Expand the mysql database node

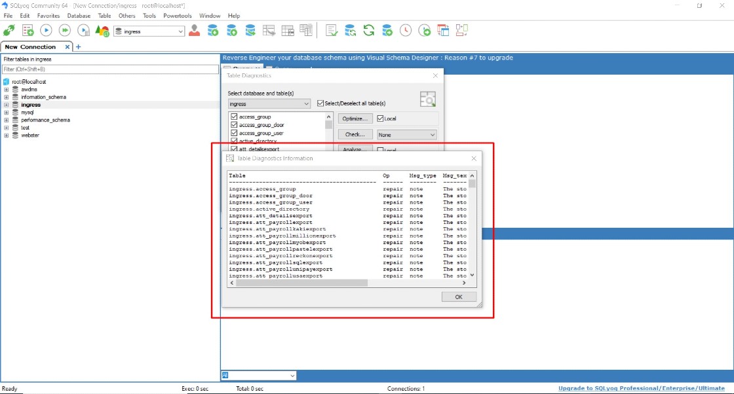pos(7,113)
